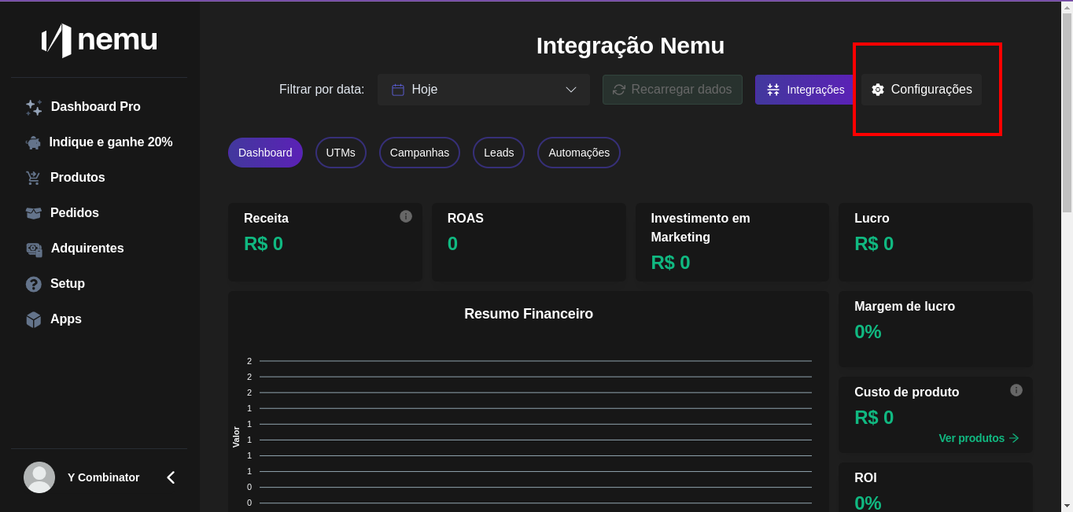
Task: Click the piggy bank referral icon
Action: 33,142
